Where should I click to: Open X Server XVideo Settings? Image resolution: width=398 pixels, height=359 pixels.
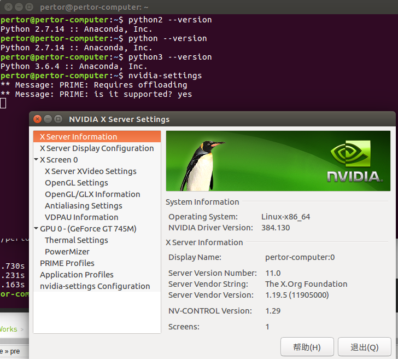coord(90,171)
